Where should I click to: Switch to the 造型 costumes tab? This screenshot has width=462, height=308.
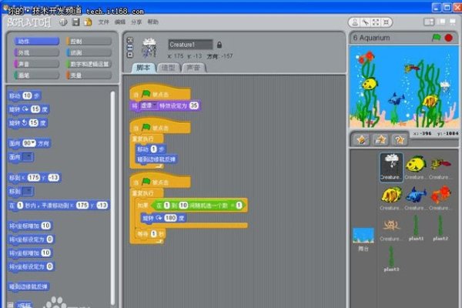tap(168, 68)
